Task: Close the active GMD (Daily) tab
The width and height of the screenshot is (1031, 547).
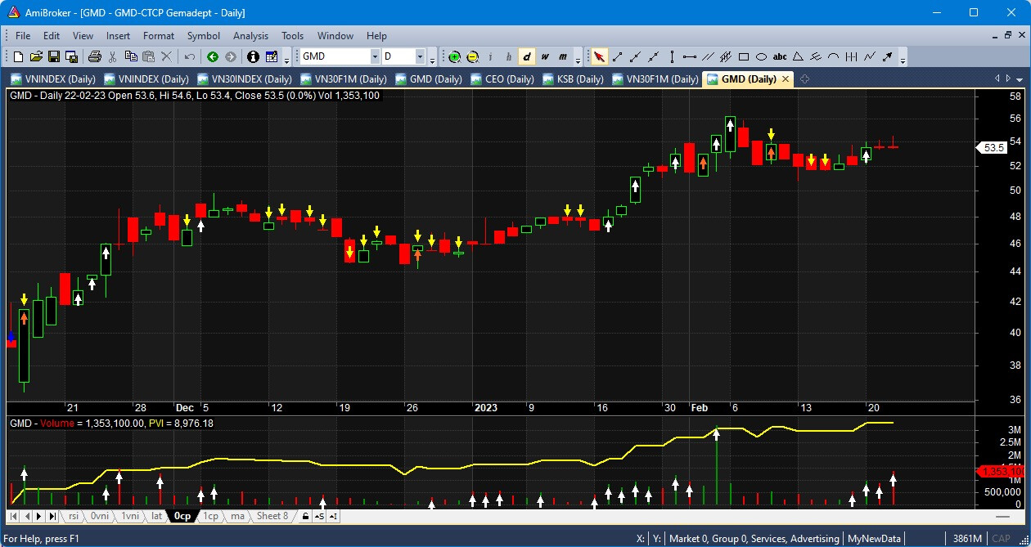Action: [x=786, y=79]
